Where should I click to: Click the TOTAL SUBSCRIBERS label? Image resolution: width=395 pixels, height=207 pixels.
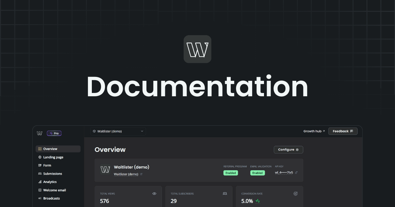[182, 194]
